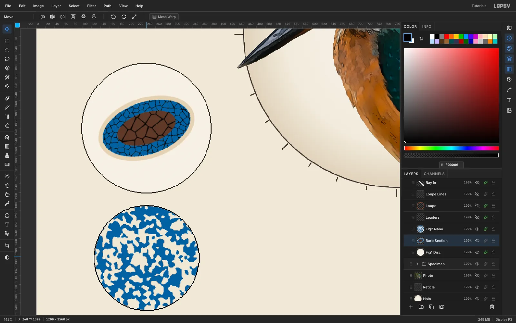Select the Crop tool
Screen dimensions: 516x323
point(7,245)
